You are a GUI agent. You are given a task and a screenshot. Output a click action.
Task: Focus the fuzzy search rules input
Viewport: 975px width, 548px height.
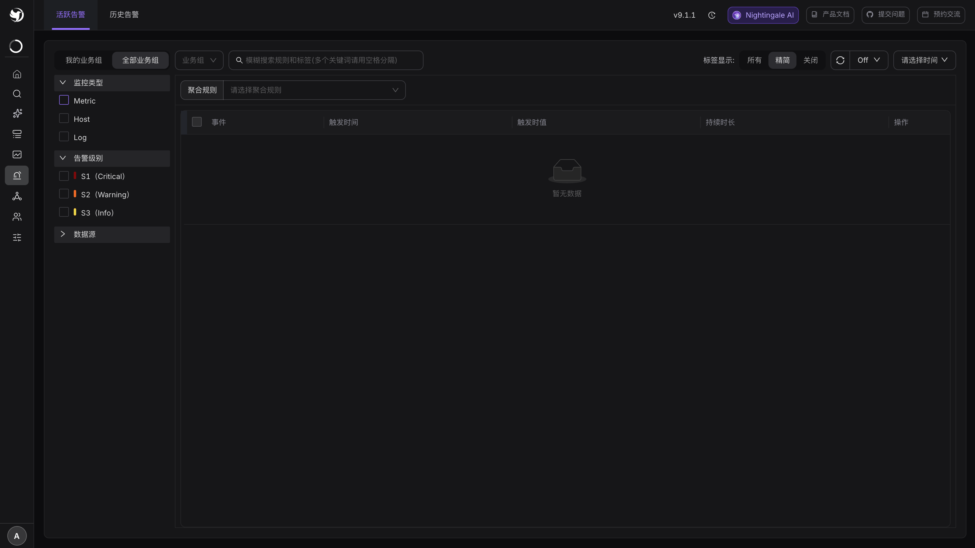(326, 60)
